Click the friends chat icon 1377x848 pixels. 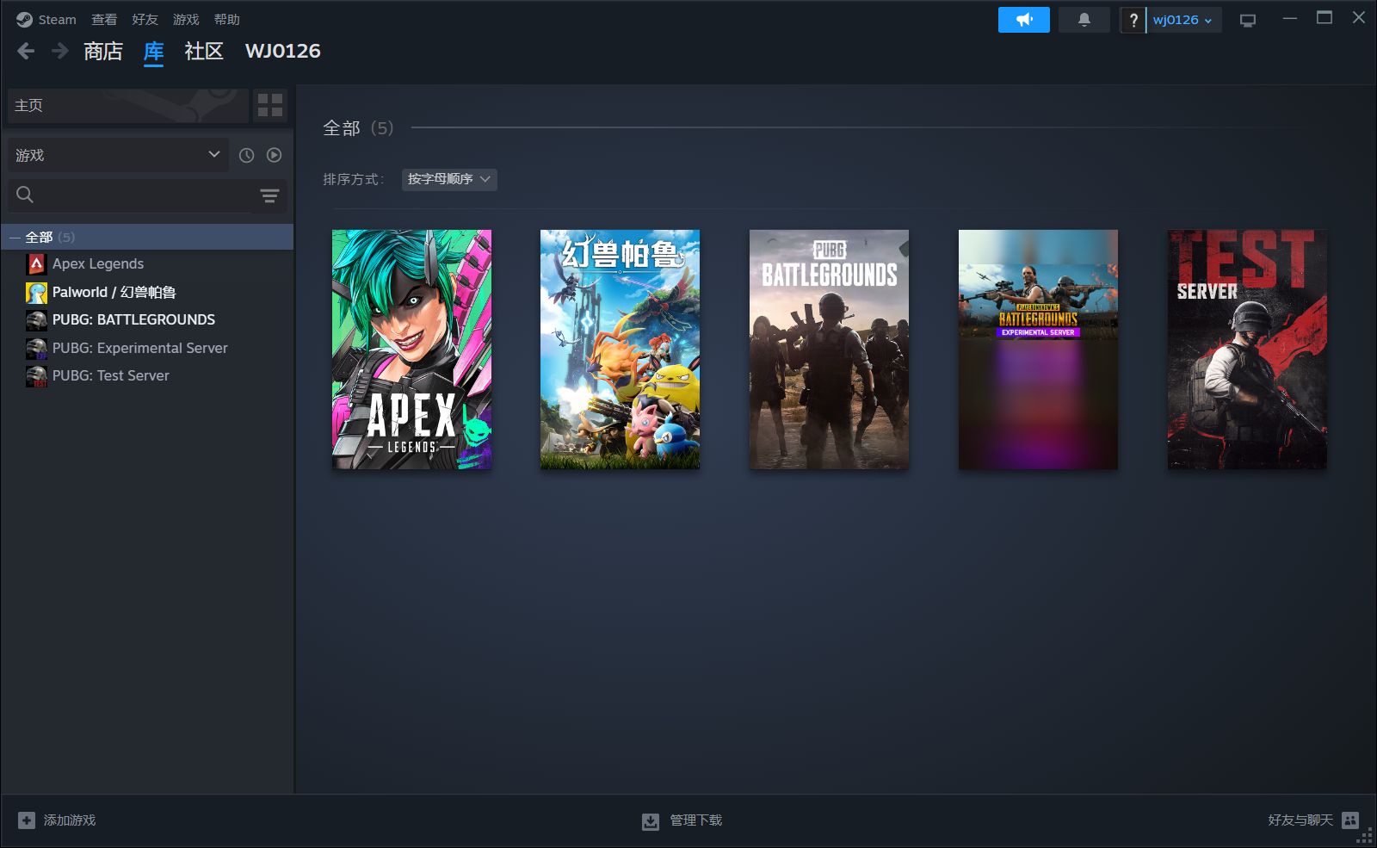(x=1350, y=820)
